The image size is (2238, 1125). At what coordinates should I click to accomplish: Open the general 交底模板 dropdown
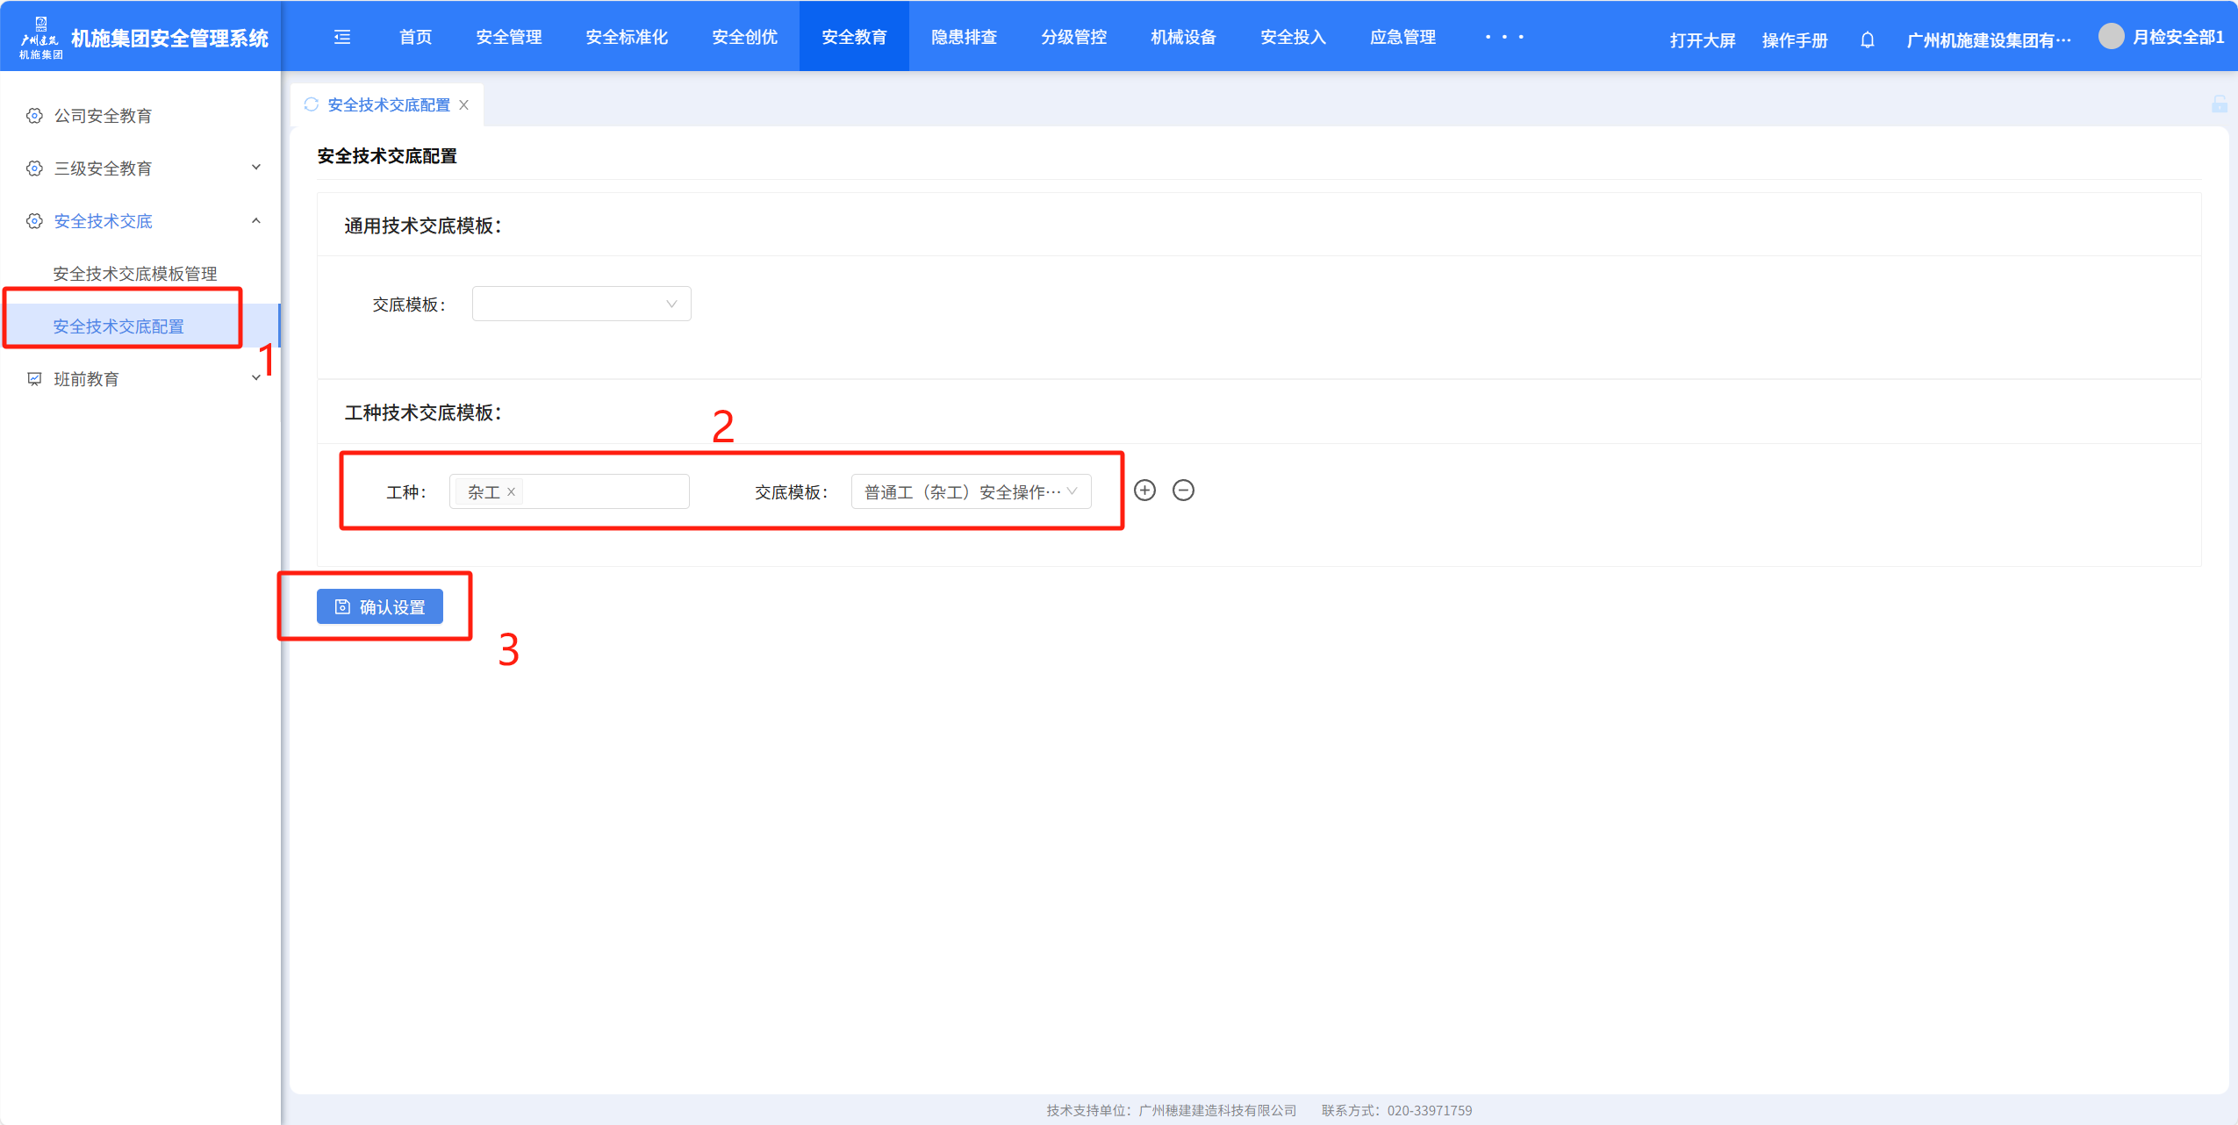pos(581,305)
